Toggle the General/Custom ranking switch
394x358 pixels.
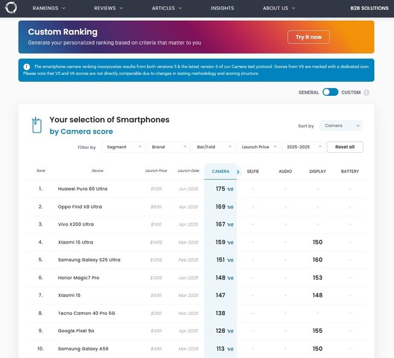330,92
